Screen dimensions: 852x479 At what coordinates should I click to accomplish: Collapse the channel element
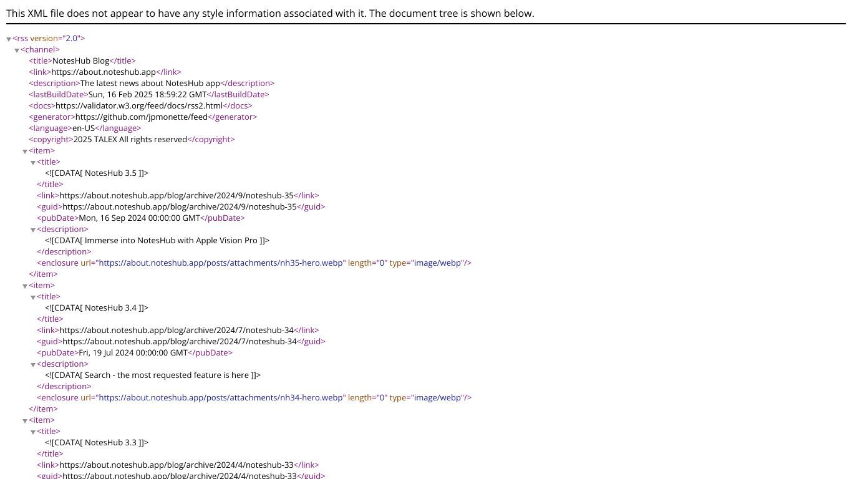coord(17,51)
